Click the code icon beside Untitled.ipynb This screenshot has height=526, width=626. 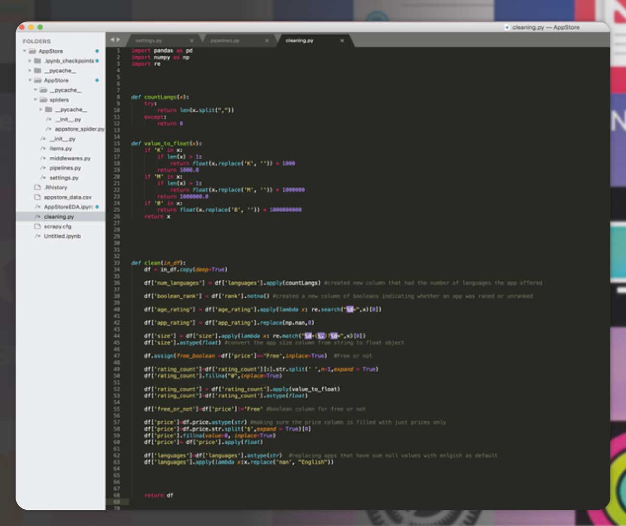click(x=37, y=236)
